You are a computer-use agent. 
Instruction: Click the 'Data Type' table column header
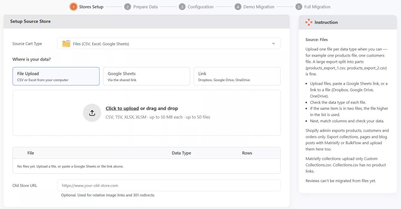pyautogui.click(x=182, y=153)
